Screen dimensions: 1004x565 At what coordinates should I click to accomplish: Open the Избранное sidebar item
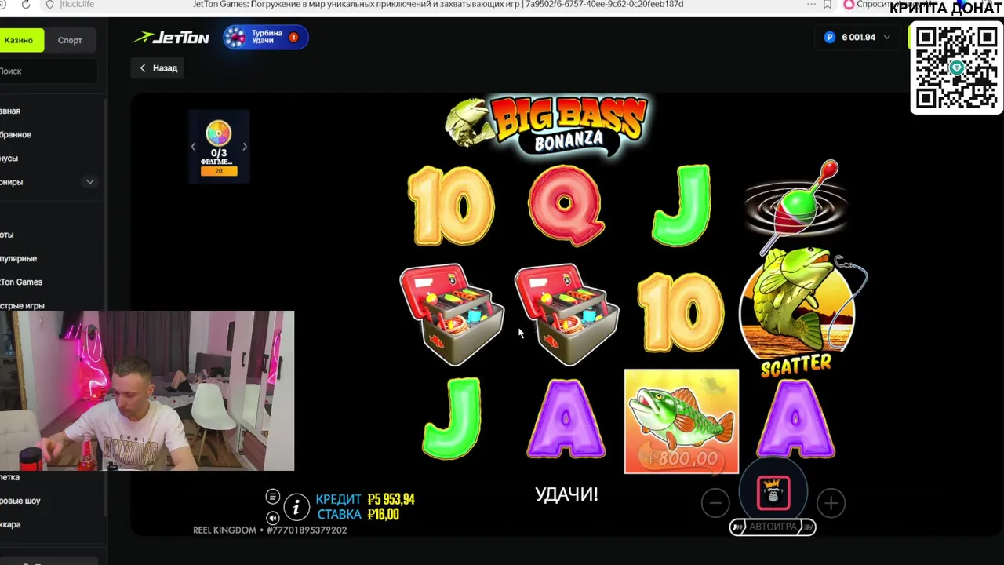(x=16, y=135)
